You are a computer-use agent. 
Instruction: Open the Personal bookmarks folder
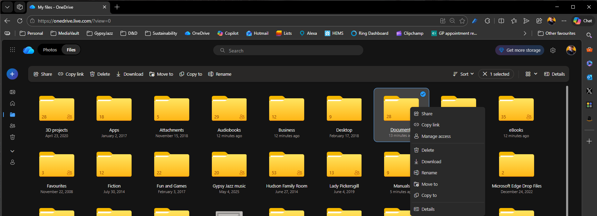point(31,33)
